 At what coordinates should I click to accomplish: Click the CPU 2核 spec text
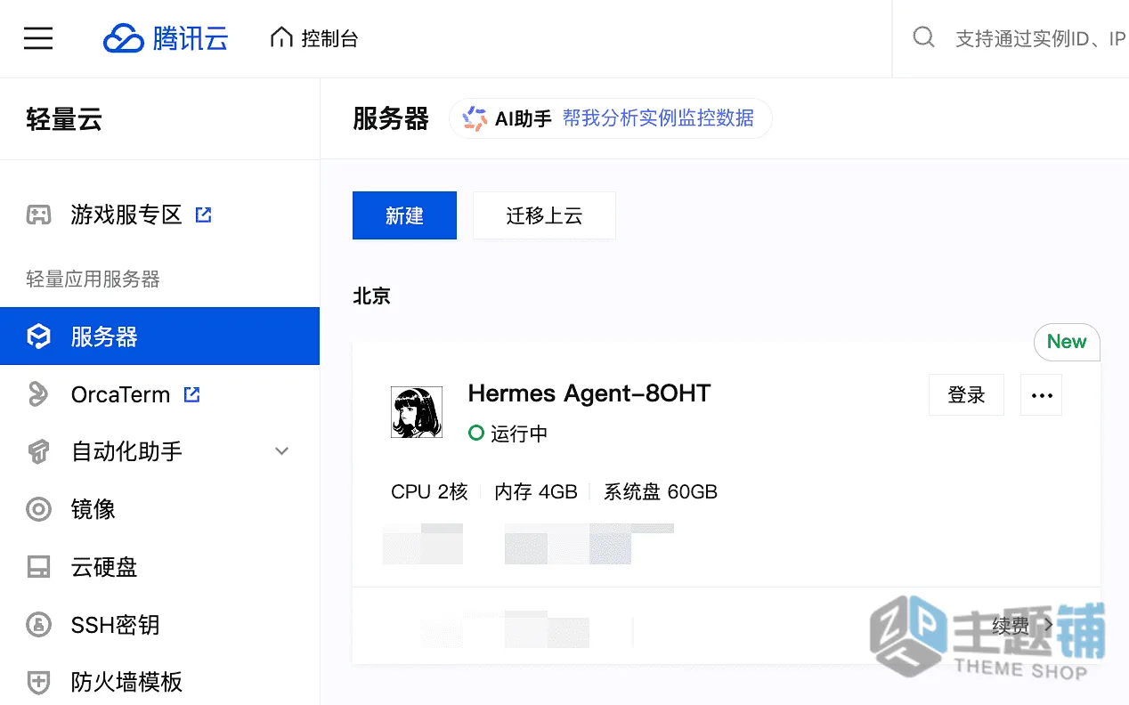[x=429, y=491]
